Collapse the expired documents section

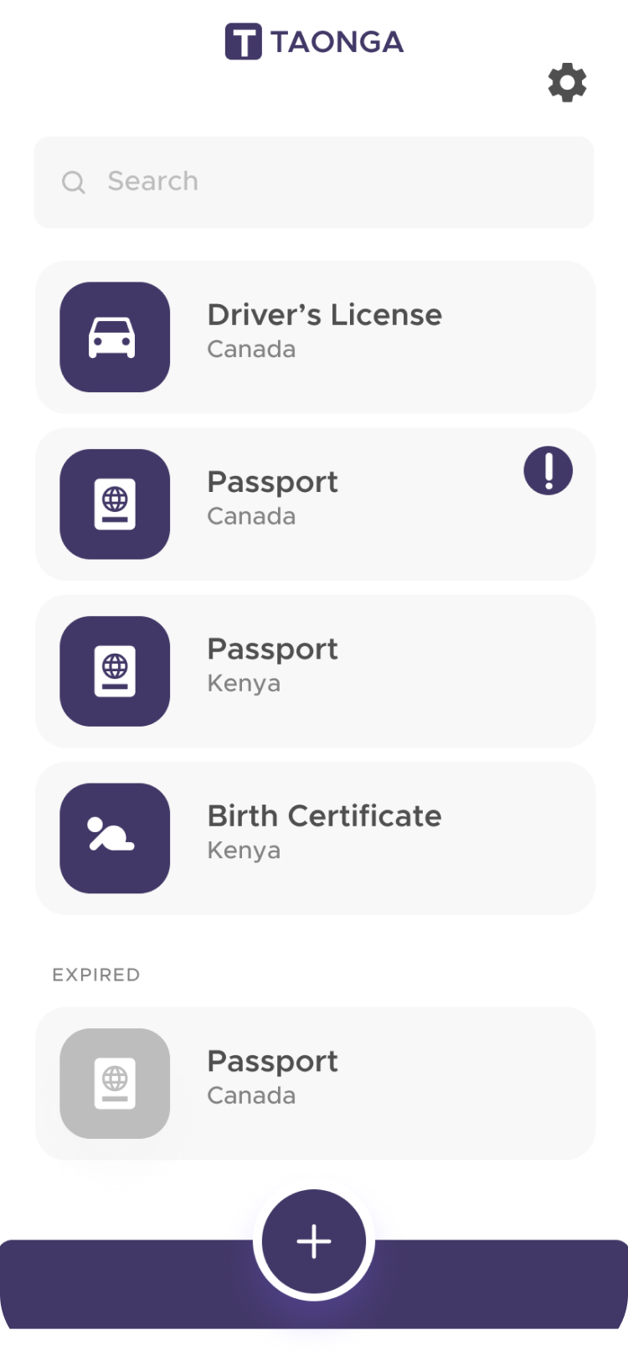[x=95, y=975]
